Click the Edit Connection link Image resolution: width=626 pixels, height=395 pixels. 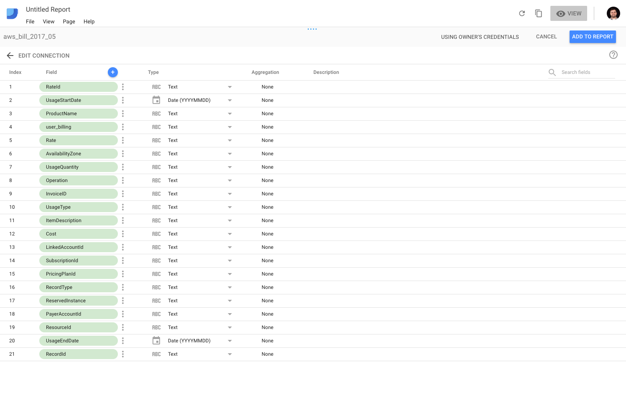(44, 56)
